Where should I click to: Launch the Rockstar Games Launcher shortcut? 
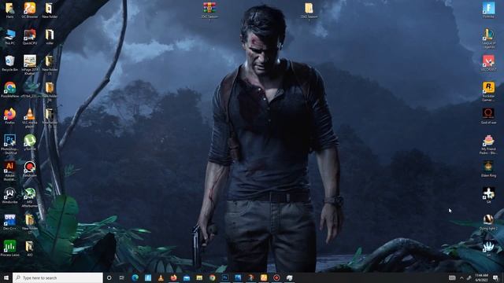click(x=488, y=91)
